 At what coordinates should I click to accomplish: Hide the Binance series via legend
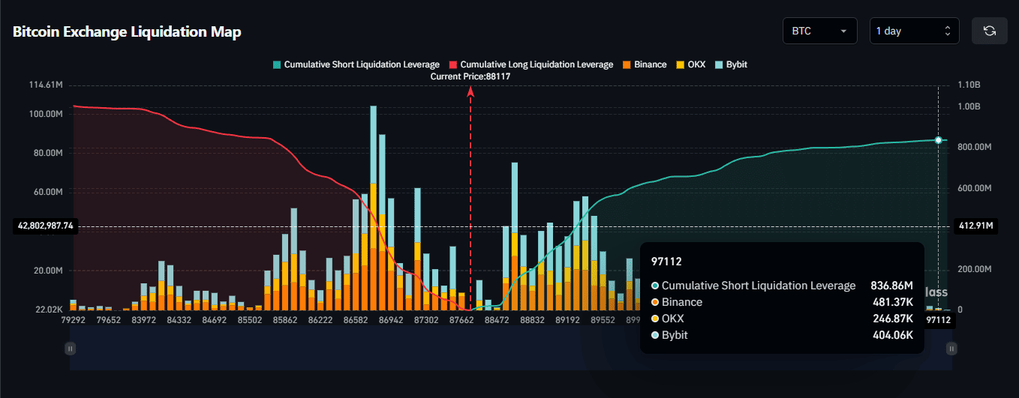644,64
